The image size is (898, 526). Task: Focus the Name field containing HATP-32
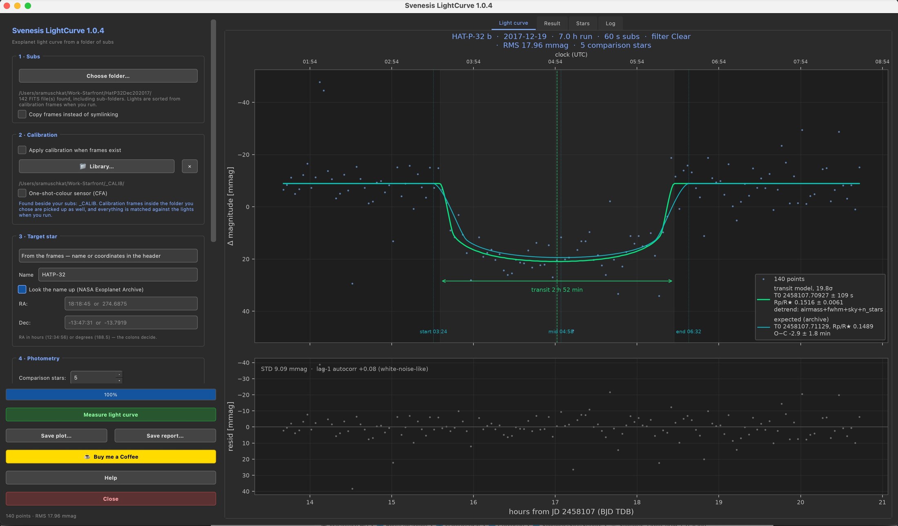118,274
